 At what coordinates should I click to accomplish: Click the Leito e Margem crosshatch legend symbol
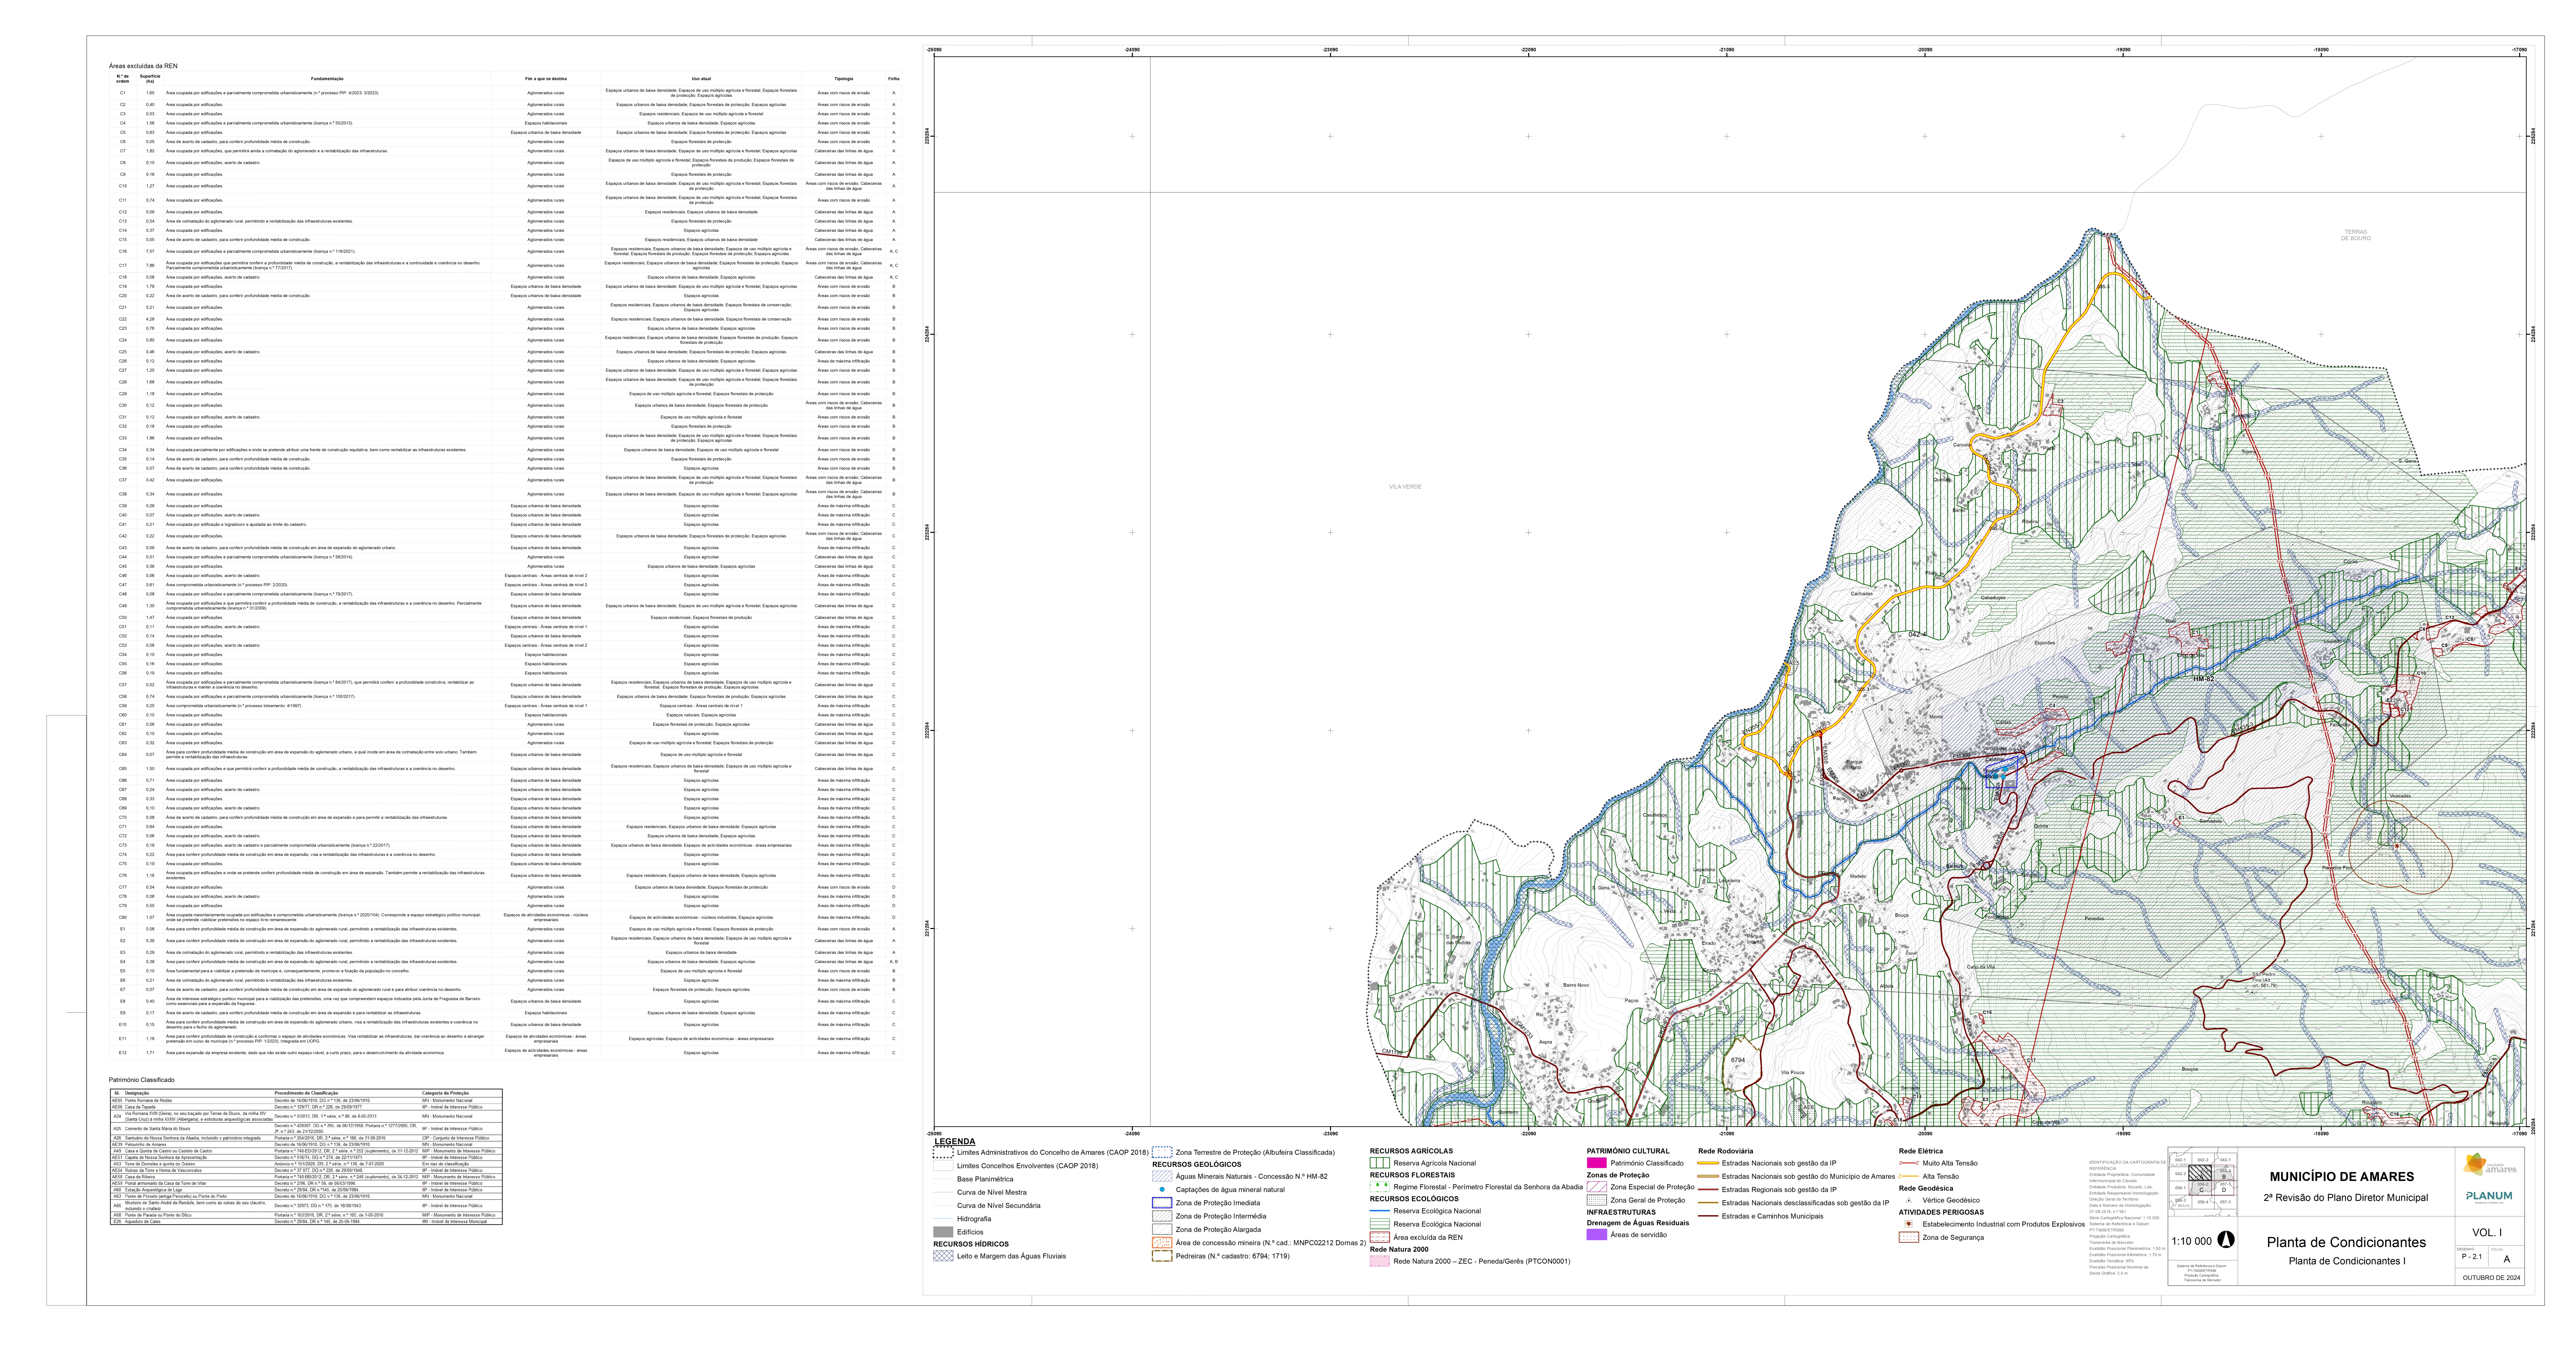(x=943, y=1256)
